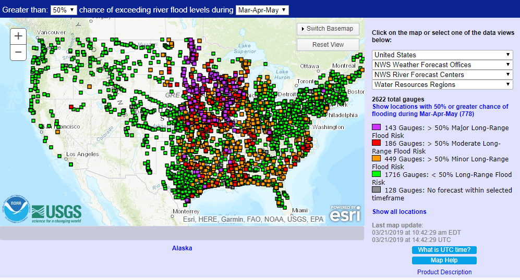Open NWS River Forecast Centers dropdown

pyautogui.click(x=442, y=74)
